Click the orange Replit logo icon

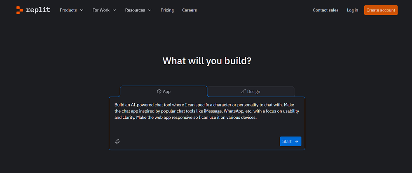pyautogui.click(x=19, y=10)
